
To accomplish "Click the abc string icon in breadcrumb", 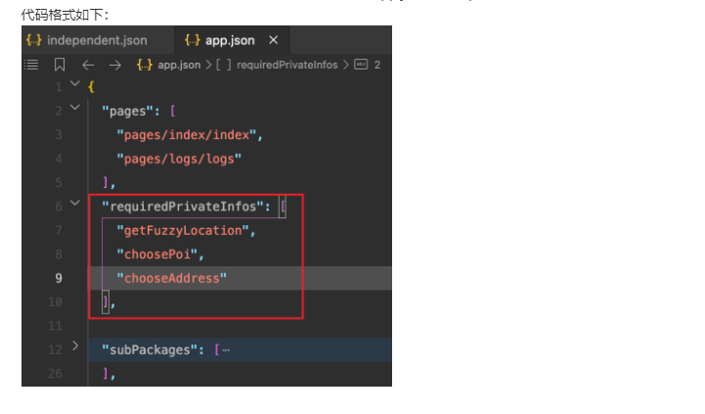I will tap(361, 65).
